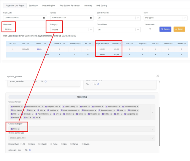This screenshot has height=161, width=190.
Task: Check the Crypto deposit type box
Action: (82, 144)
